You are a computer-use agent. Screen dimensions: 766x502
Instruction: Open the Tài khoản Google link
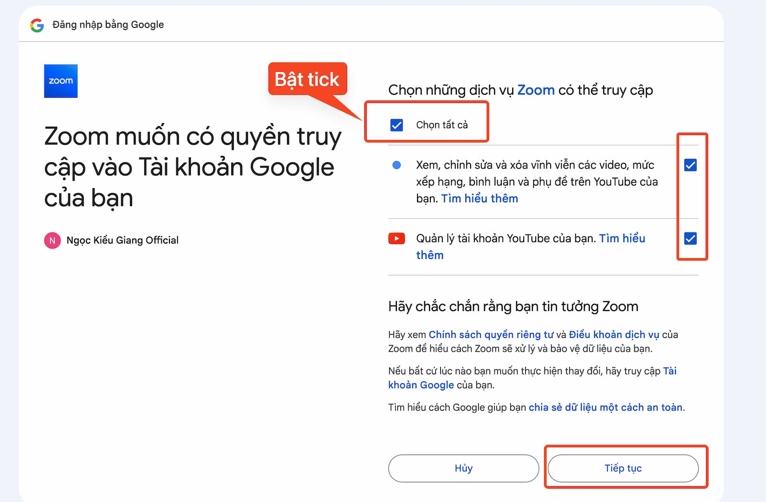pyautogui.click(x=421, y=385)
